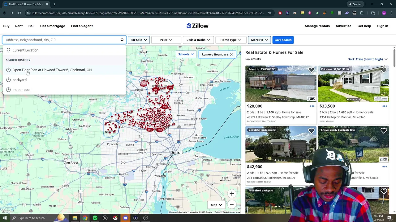396x222 pixels.
Task: Expand the Home Type filter
Action: pos(231,40)
